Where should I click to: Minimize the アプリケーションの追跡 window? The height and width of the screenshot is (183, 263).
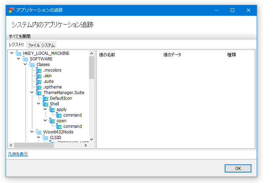pyautogui.click(x=217, y=10)
